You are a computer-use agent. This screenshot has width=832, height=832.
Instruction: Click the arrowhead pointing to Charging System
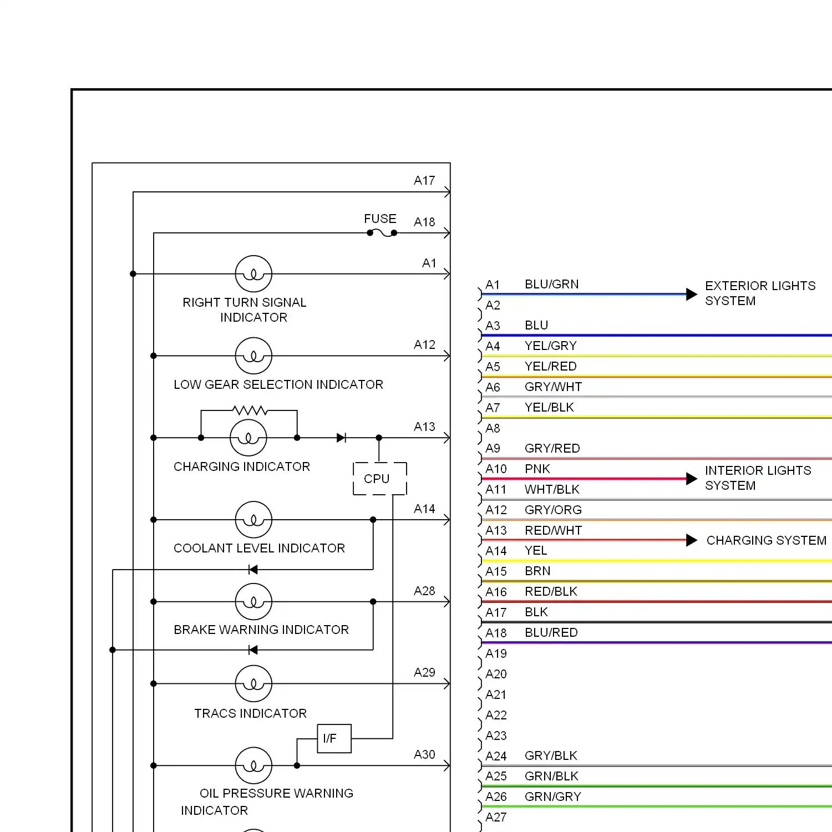pyautogui.click(x=692, y=540)
